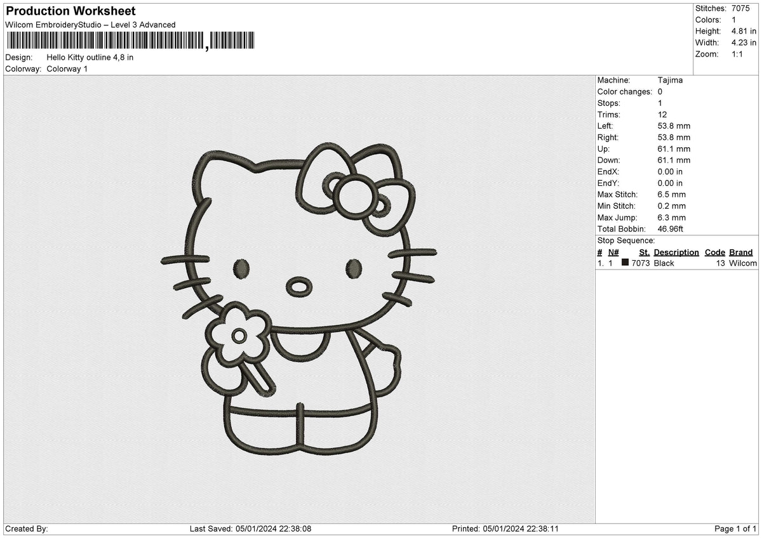Click the 'Code' column header

(715, 252)
